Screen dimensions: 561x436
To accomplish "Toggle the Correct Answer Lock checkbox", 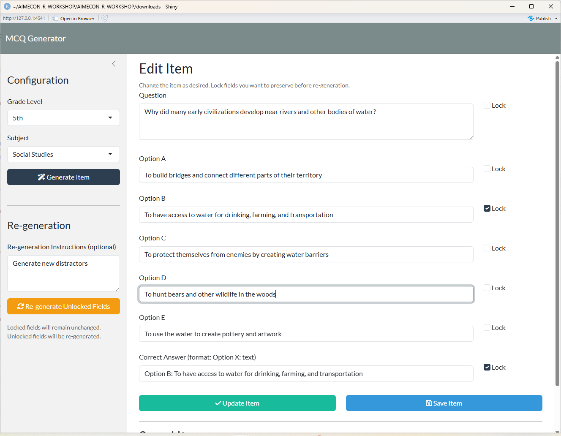I will tap(487, 367).
